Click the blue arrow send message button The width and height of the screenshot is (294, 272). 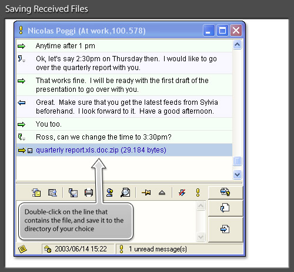pos(225,229)
